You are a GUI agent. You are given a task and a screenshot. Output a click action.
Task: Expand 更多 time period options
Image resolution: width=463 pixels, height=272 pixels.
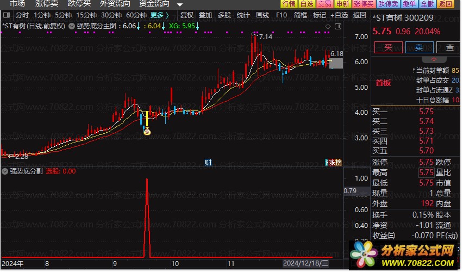tap(159, 15)
